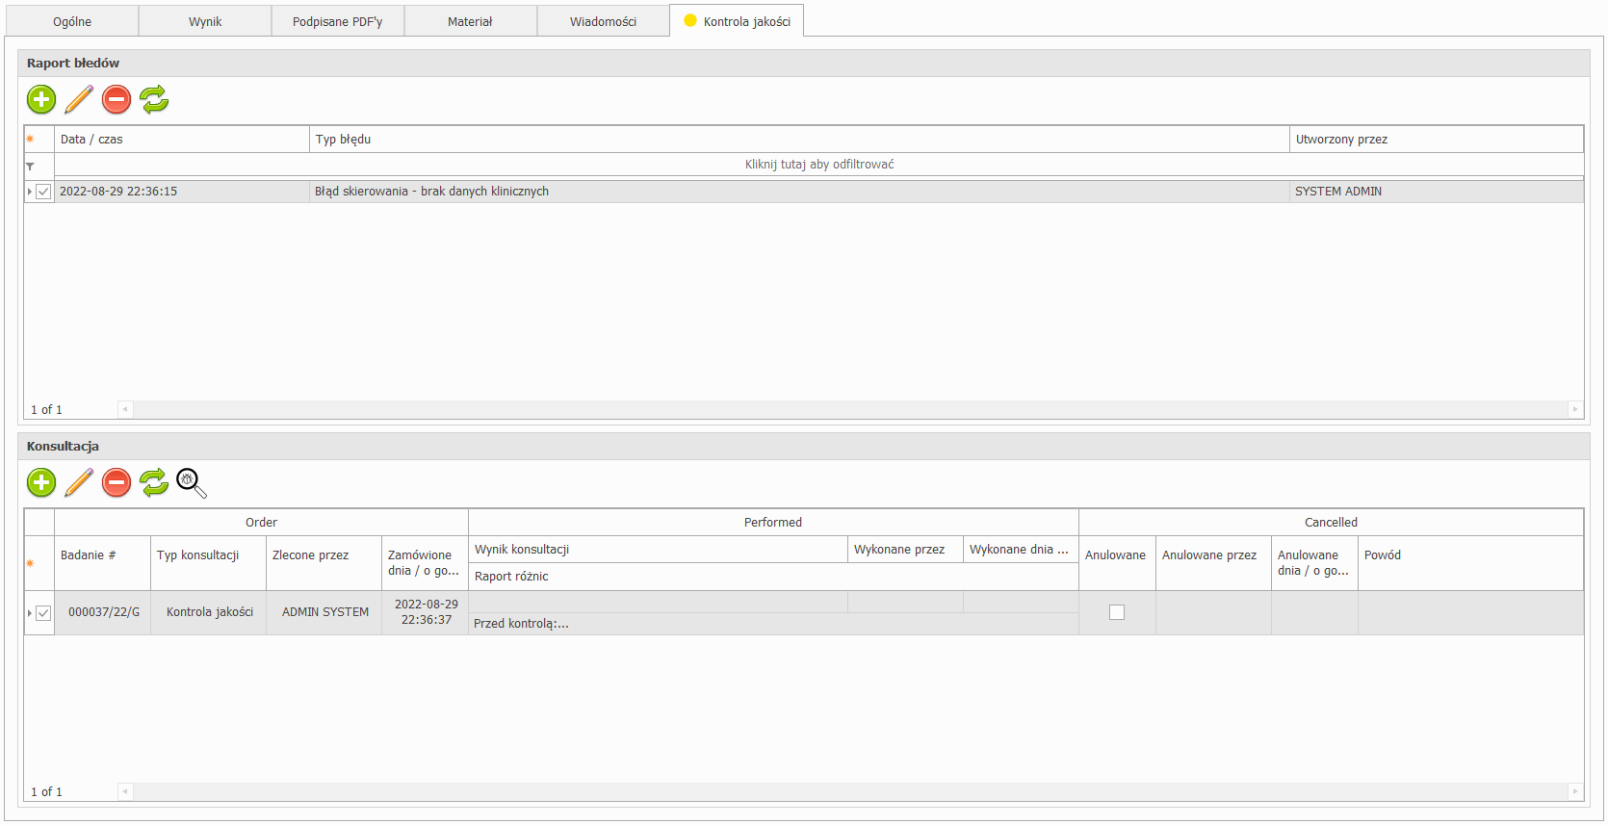Edit selected error report with pencil icon
Screen dimensions: 1608x825
point(79,99)
